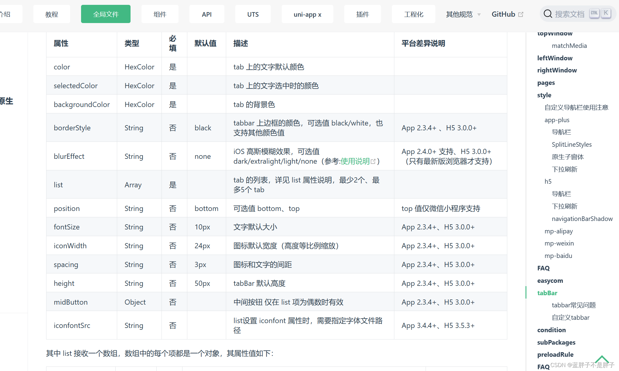Screen dimensions: 619x371
Task: Open 下拉刷新 under h5
Action: 565,206
